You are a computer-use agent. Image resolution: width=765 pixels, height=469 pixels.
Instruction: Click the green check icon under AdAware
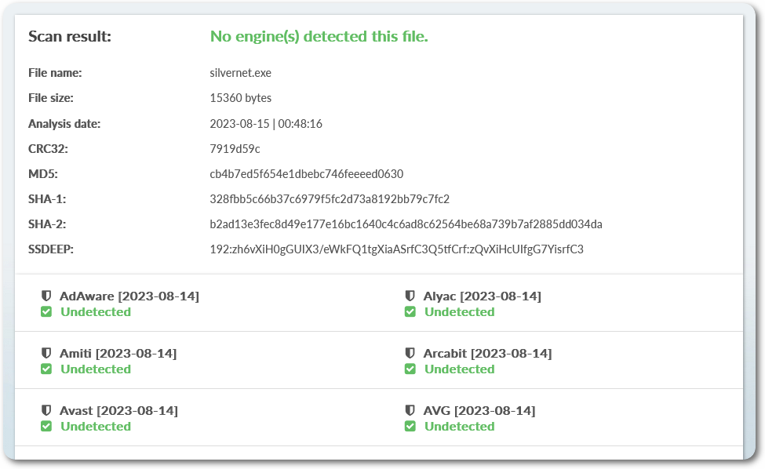coord(46,311)
